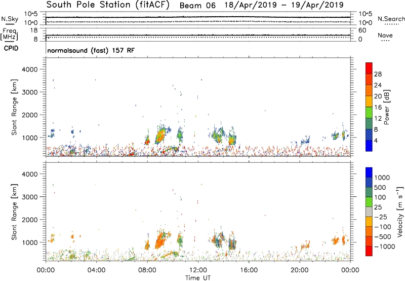The height and width of the screenshot is (281, 405).
Task: Click the 3000 tick of velocity panel
Action: [x=29, y=197]
